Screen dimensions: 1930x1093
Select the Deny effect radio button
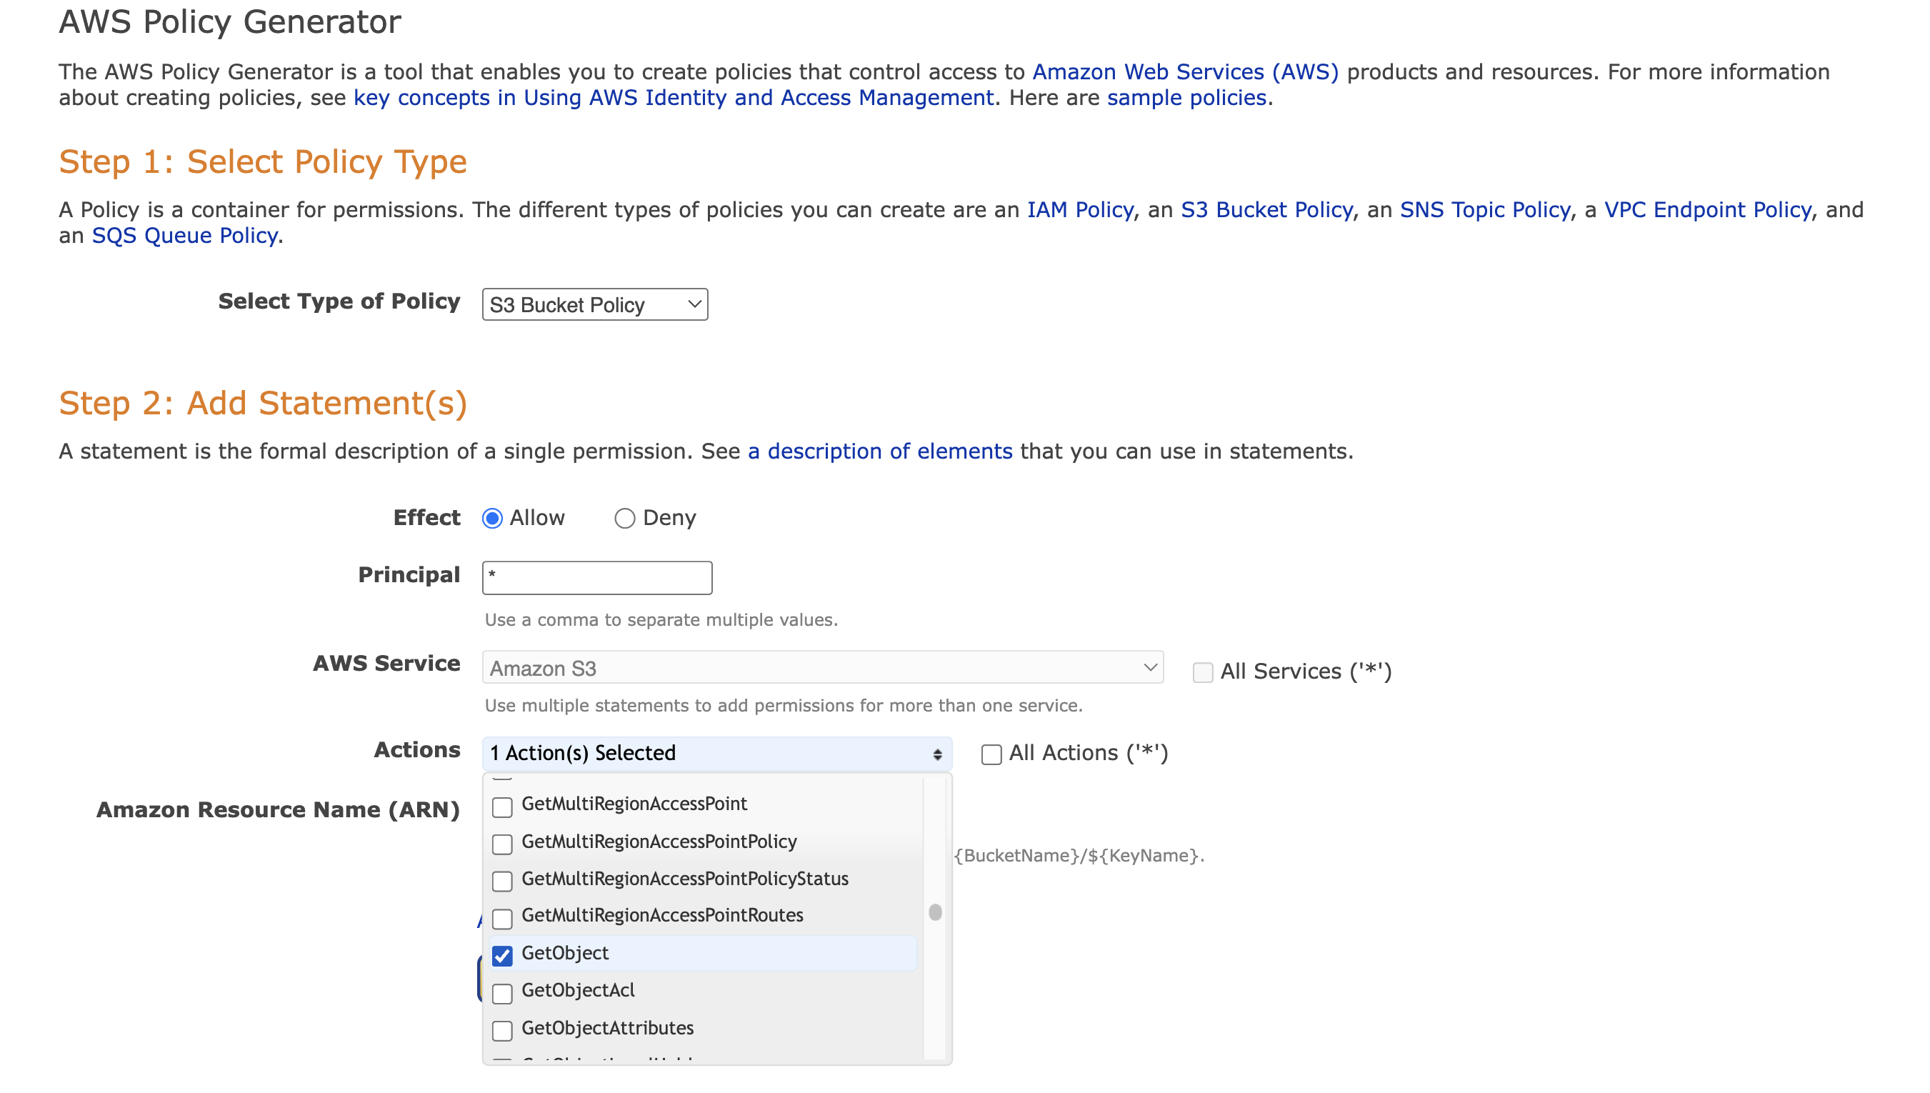[x=624, y=518]
